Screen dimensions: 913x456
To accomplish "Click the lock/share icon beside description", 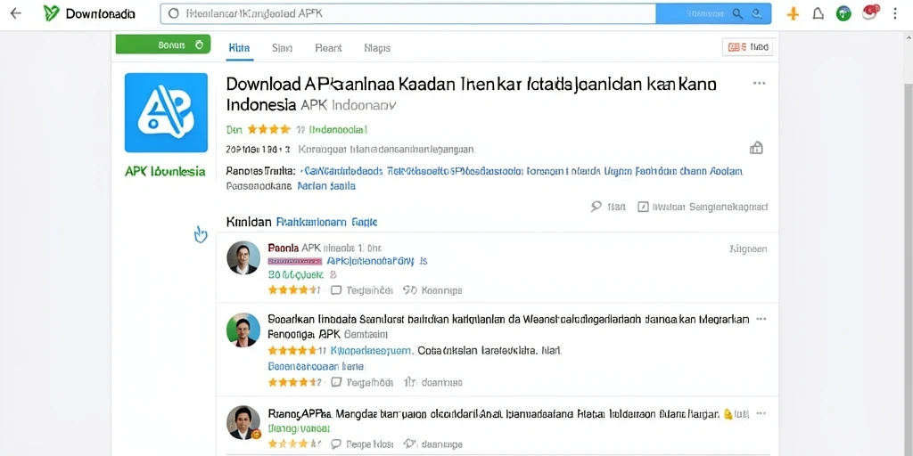I will (756, 148).
